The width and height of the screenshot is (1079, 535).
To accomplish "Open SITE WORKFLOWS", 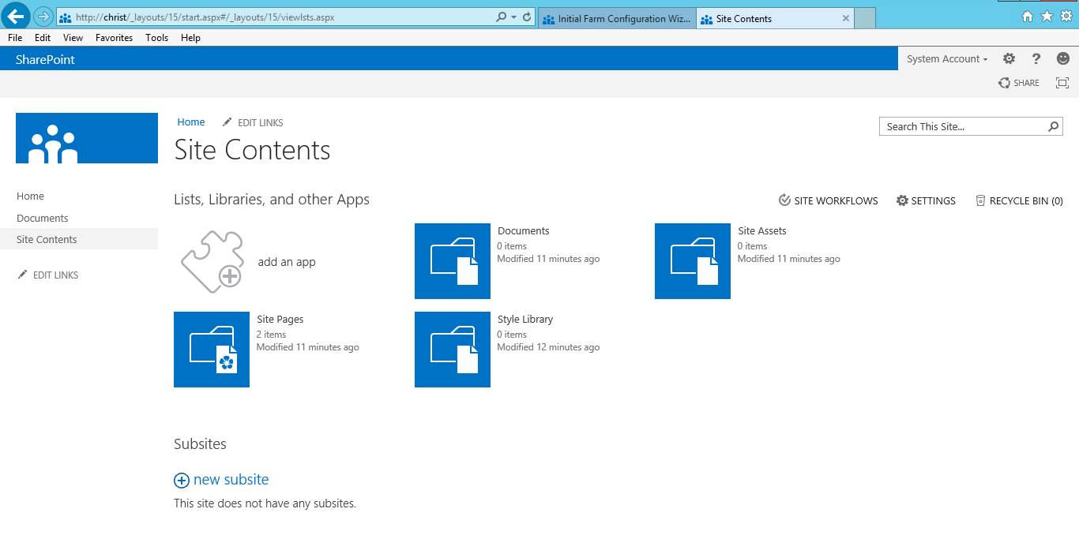I will coord(828,201).
